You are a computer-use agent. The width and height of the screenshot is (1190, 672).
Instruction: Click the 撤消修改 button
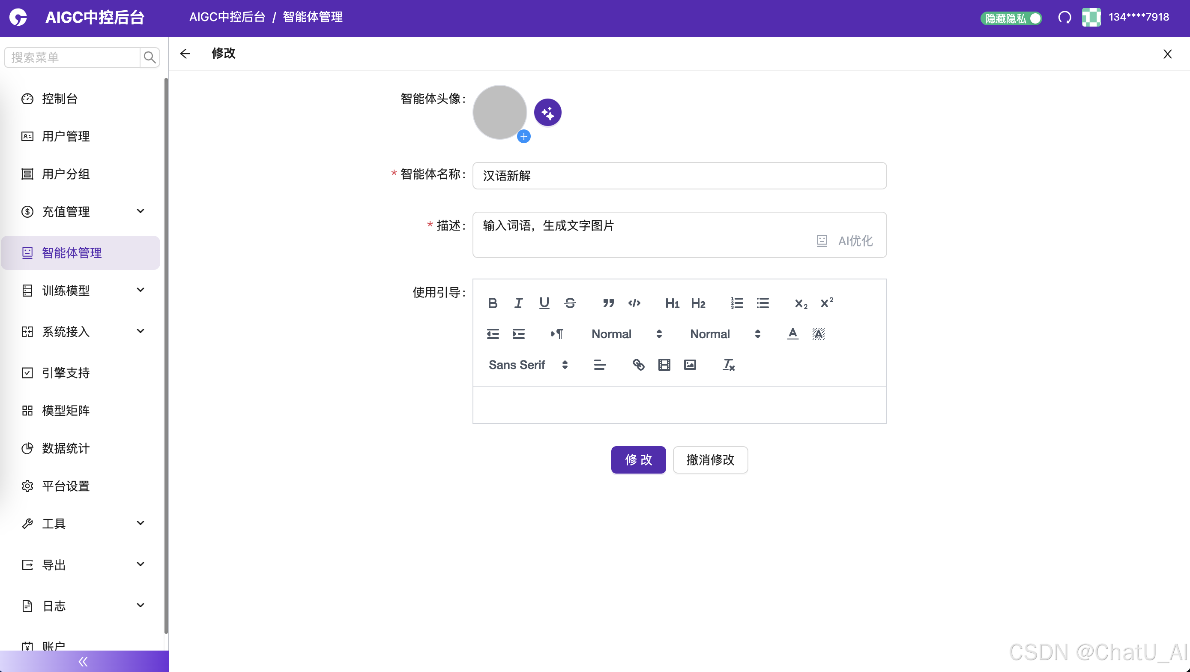pos(710,459)
